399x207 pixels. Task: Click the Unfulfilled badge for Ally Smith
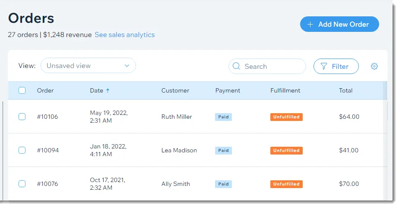[x=286, y=184]
